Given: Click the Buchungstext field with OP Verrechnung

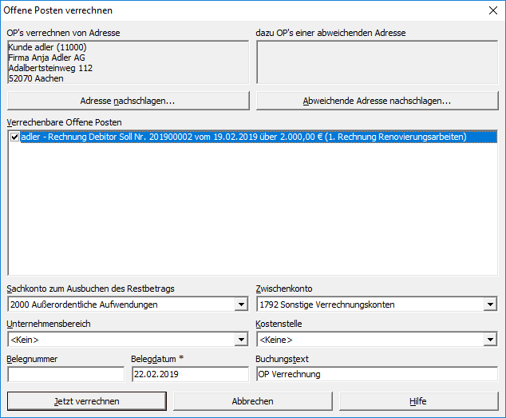Looking at the screenshot, I should tap(375, 374).
